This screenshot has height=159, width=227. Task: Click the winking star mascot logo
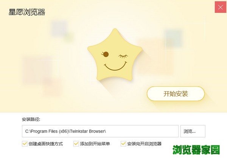115,55
